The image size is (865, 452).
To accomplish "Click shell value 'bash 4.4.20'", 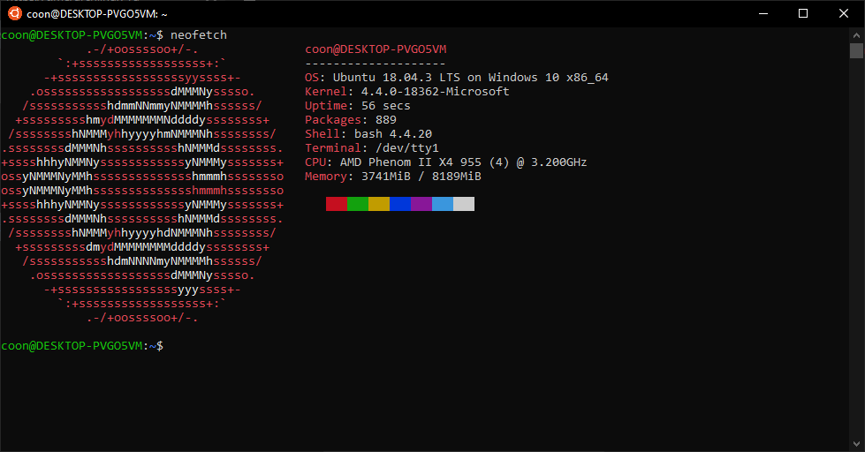I will click(x=393, y=134).
